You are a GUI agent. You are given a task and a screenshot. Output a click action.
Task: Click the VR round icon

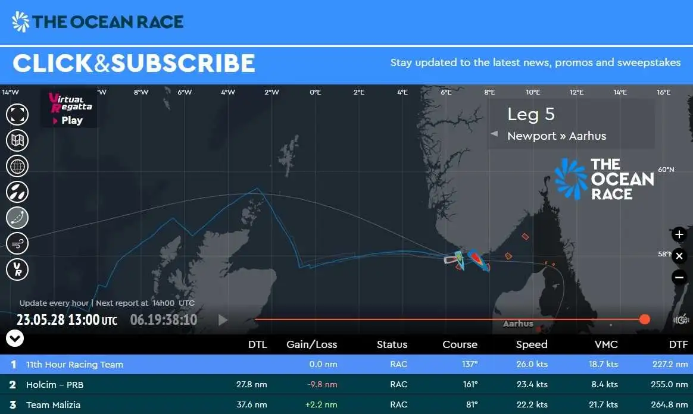click(x=17, y=269)
